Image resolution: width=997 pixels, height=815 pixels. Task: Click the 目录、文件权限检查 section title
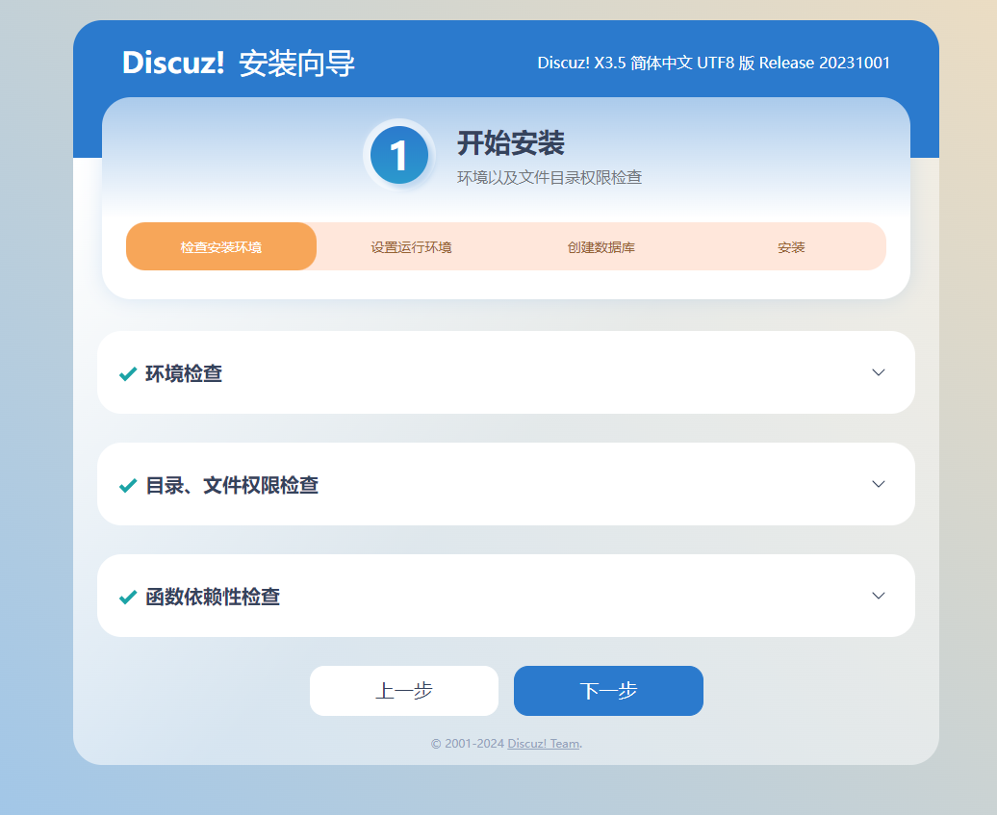(x=232, y=486)
